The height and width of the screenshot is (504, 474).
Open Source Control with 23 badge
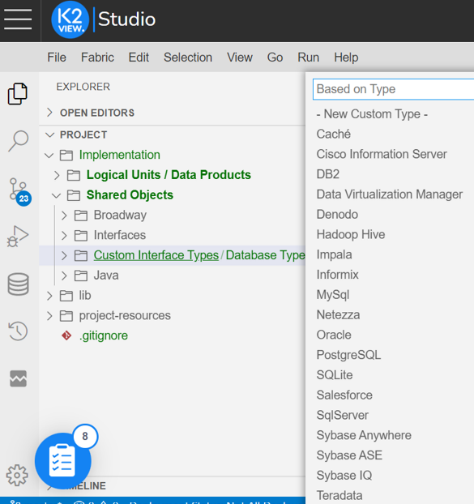click(20, 191)
